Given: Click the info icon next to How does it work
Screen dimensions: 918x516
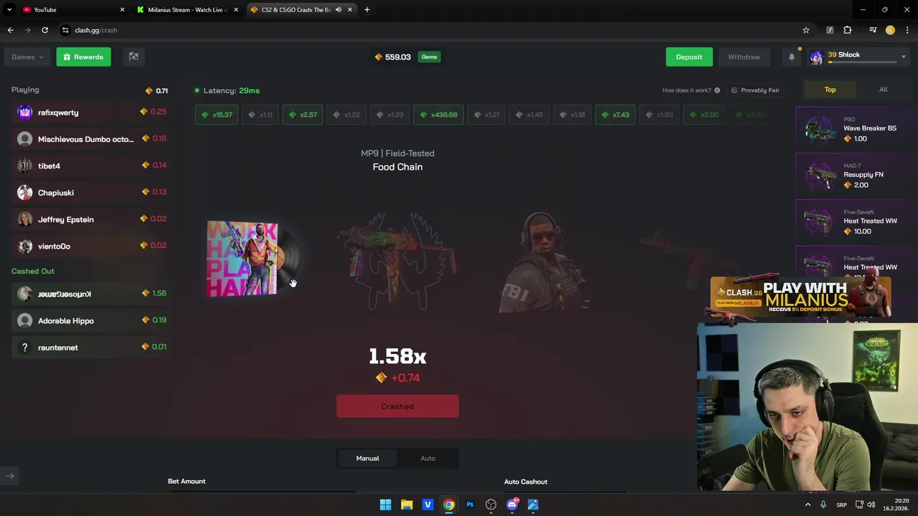Looking at the screenshot, I should (x=717, y=90).
